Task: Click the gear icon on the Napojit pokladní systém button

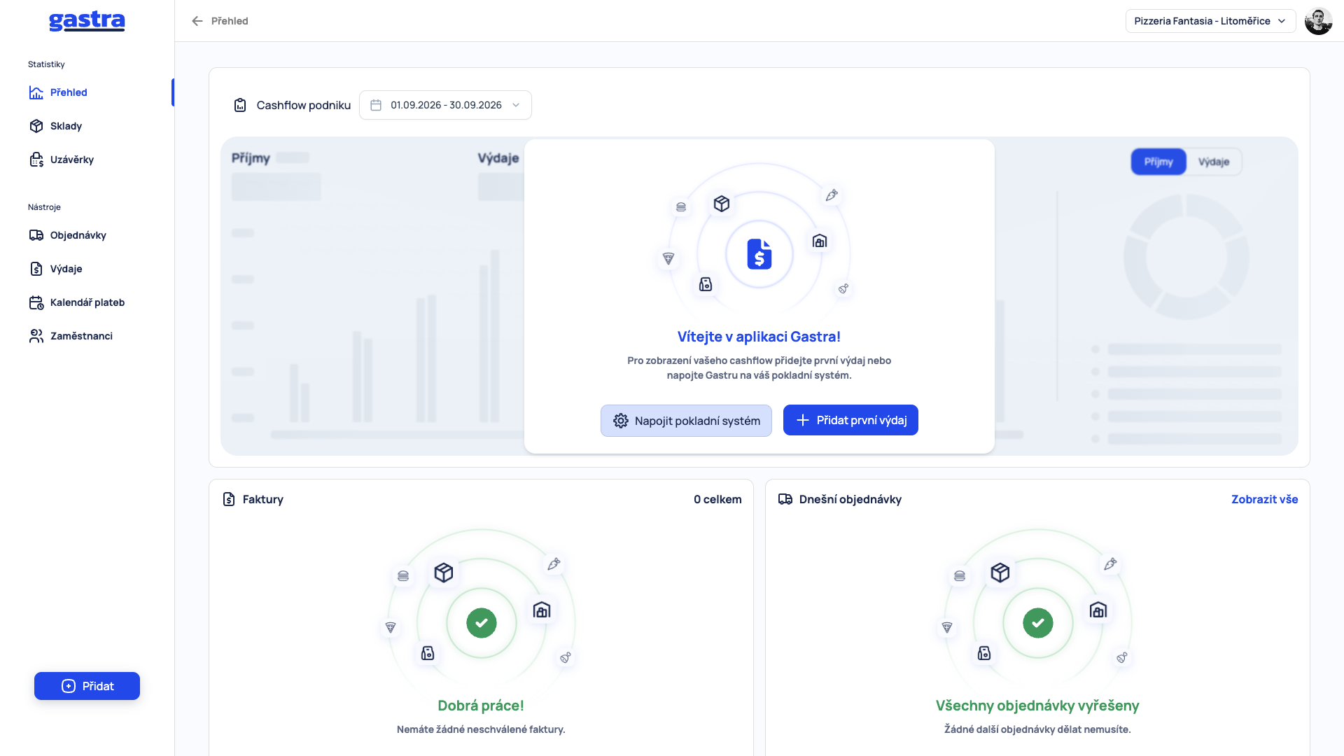Action: coord(621,421)
